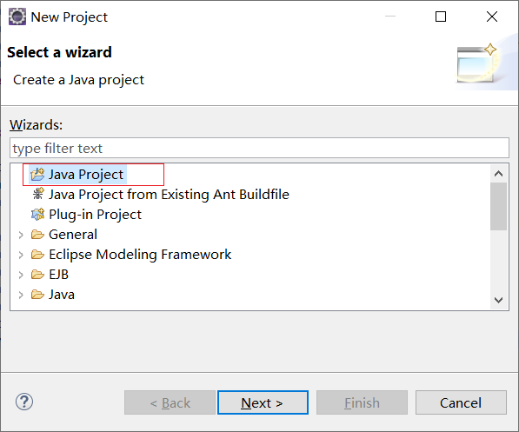Click the General folder icon
Viewport: 519px width, 432px height.
(x=37, y=235)
